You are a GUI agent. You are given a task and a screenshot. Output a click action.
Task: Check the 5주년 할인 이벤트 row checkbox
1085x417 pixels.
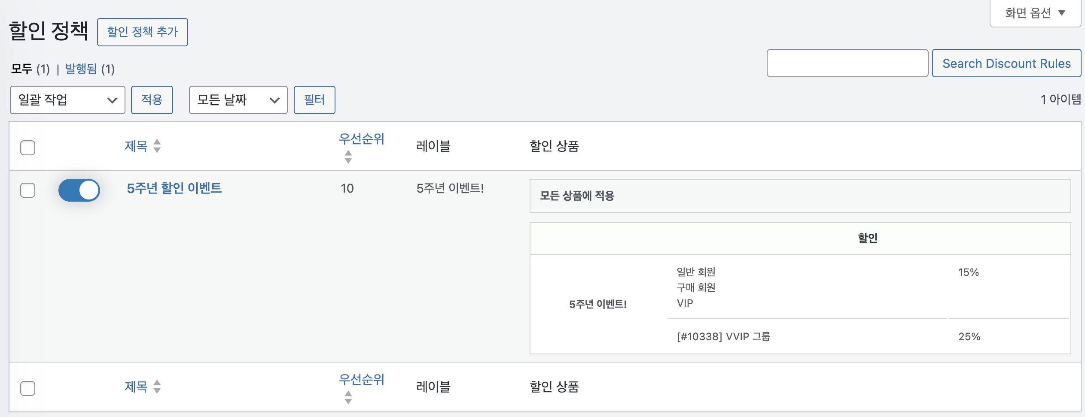point(28,190)
